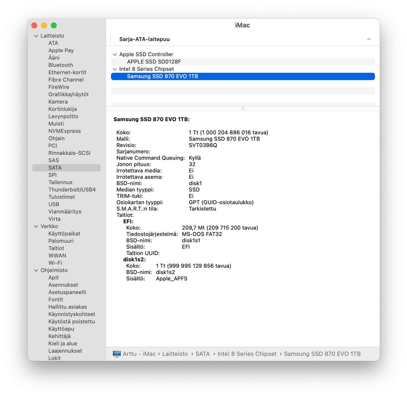Viewport: 407px width, 397px height.
Task: Open Thunderbolt/USB4 in the sidebar
Action: pos(72,190)
